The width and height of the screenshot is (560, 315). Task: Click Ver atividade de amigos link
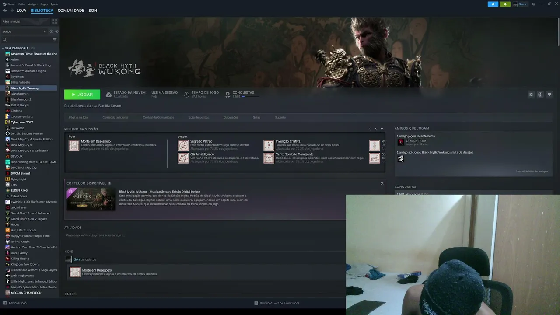[532, 171]
